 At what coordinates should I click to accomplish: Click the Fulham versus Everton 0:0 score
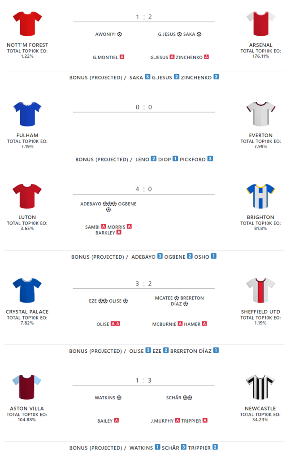tap(144, 107)
